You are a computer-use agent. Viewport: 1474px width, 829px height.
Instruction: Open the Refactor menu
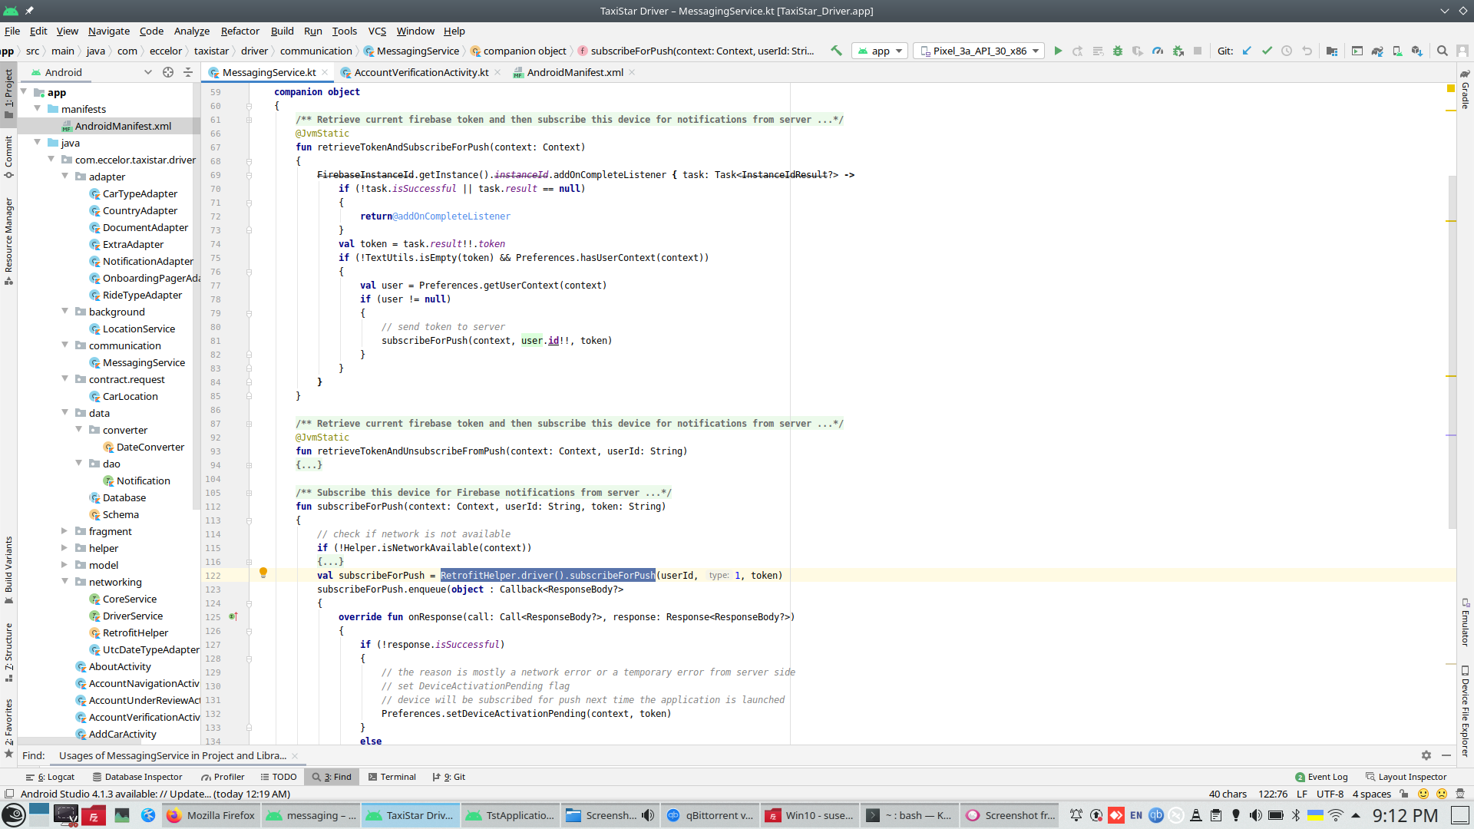tap(240, 31)
